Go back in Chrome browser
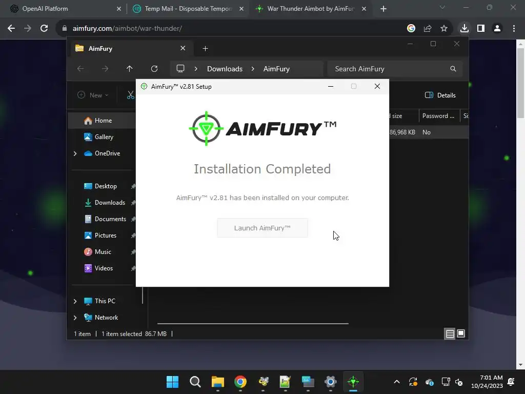Viewport: 525px width, 394px height. click(11, 29)
